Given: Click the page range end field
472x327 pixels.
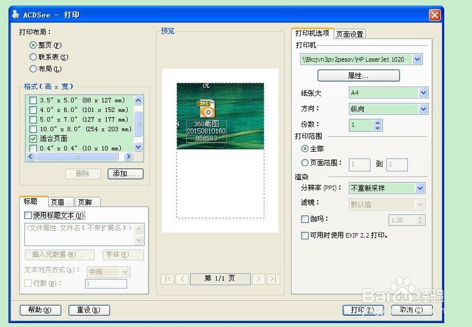Looking at the screenshot, I should click(397, 165).
